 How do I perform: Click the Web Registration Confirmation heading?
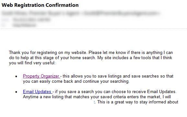point(40,5)
